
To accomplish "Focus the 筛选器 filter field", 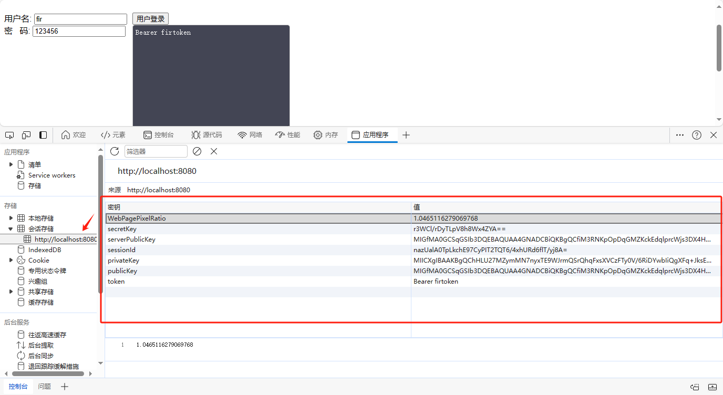I will click(156, 151).
